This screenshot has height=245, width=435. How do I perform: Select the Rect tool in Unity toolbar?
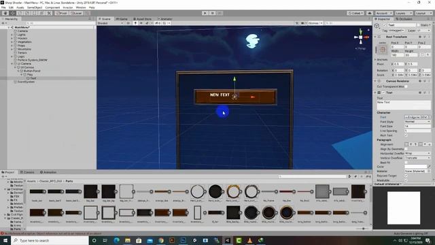click(x=35, y=13)
